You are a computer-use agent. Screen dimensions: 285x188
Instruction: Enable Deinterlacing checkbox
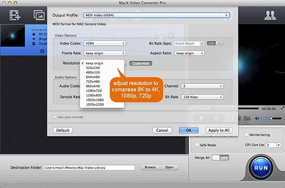coord(247,135)
